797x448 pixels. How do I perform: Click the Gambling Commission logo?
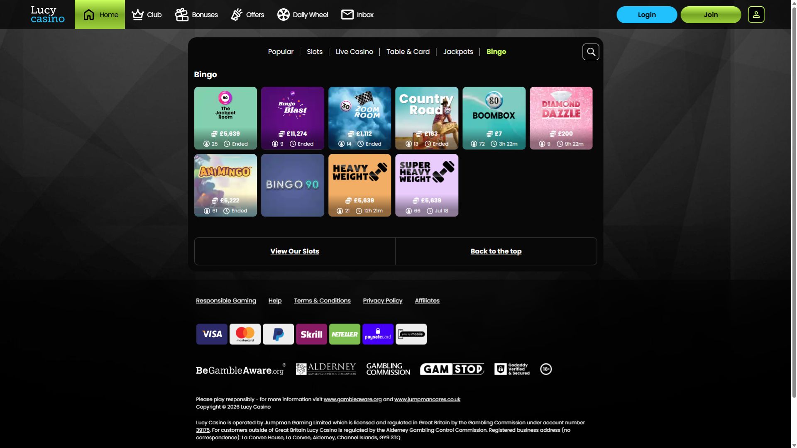[388, 369]
